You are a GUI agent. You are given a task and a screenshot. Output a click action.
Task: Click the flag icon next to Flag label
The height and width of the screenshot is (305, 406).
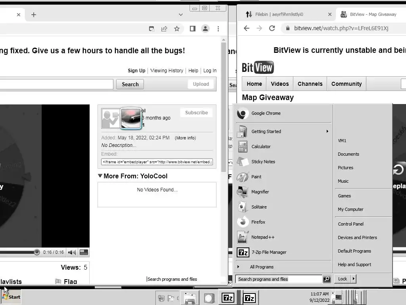coord(58,282)
